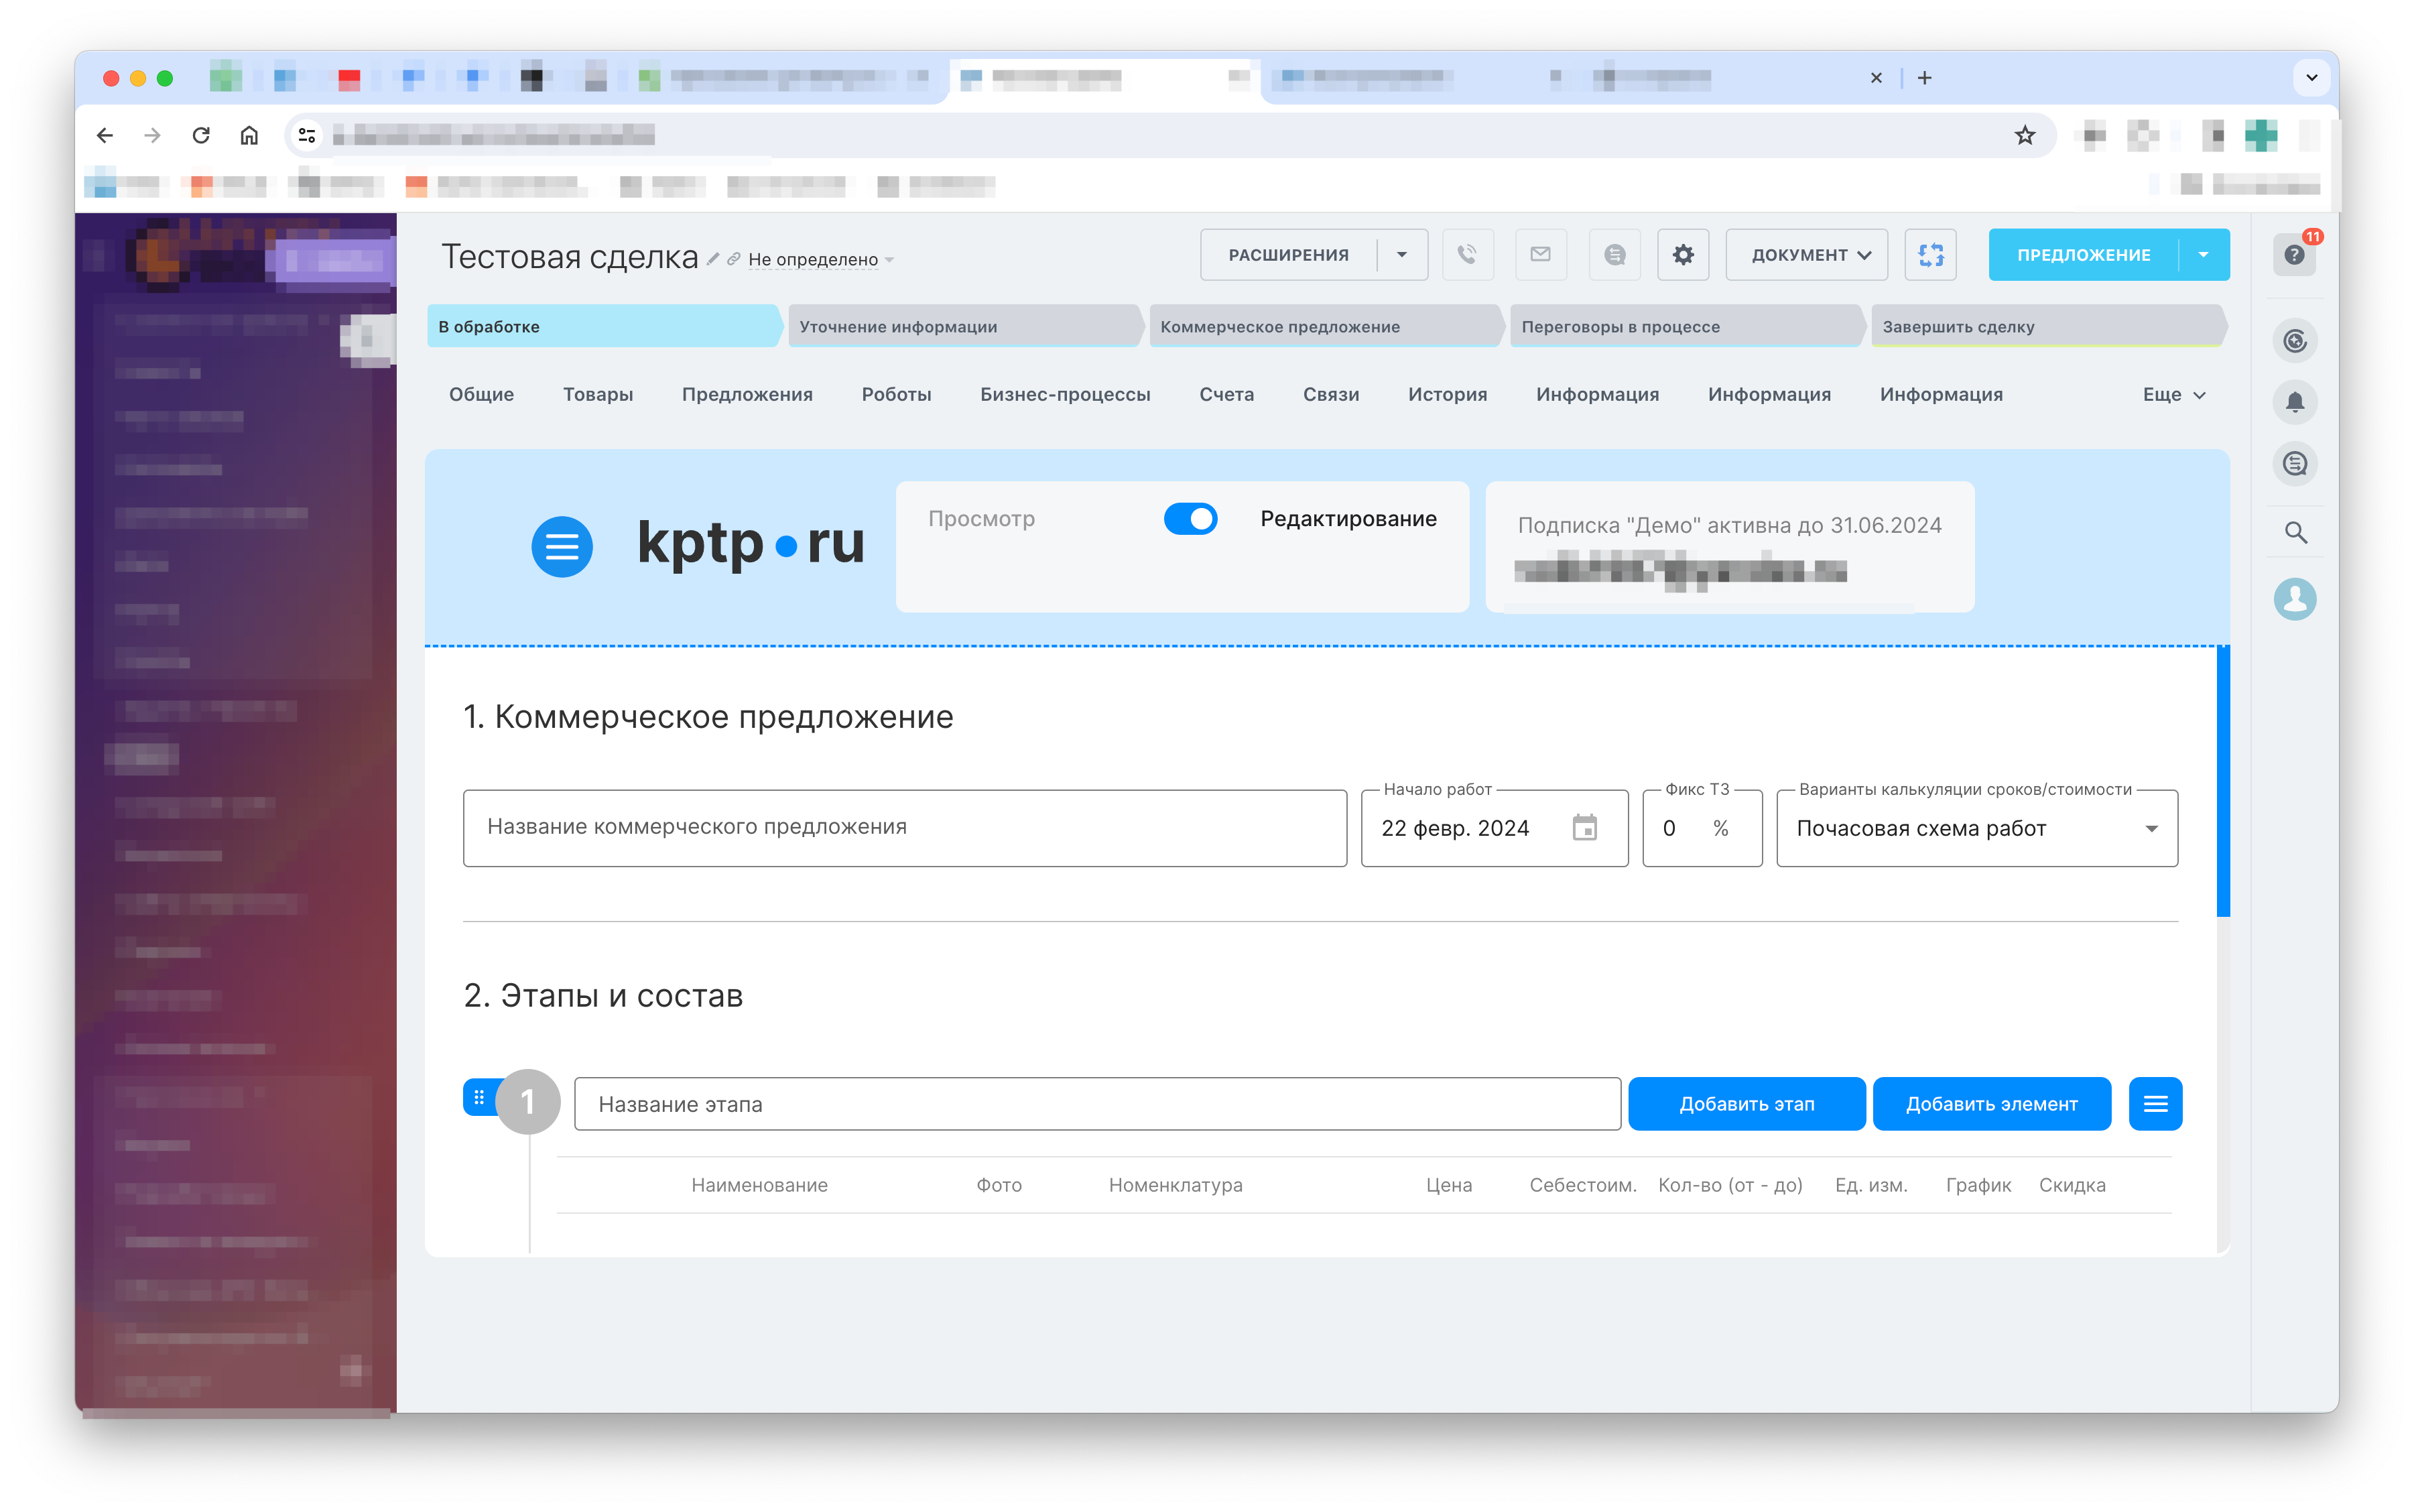Open the round blue kptp menu icon
Screen dimensions: 2414x1512
(561, 546)
